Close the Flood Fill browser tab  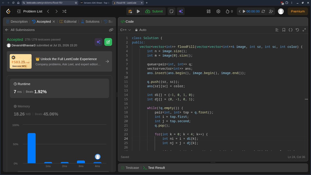(142, 3)
